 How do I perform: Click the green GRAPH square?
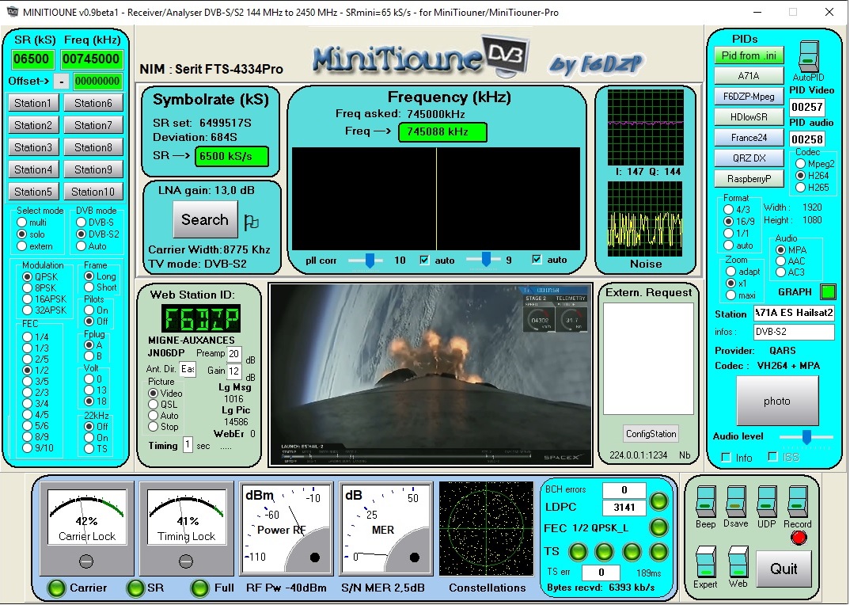point(828,292)
